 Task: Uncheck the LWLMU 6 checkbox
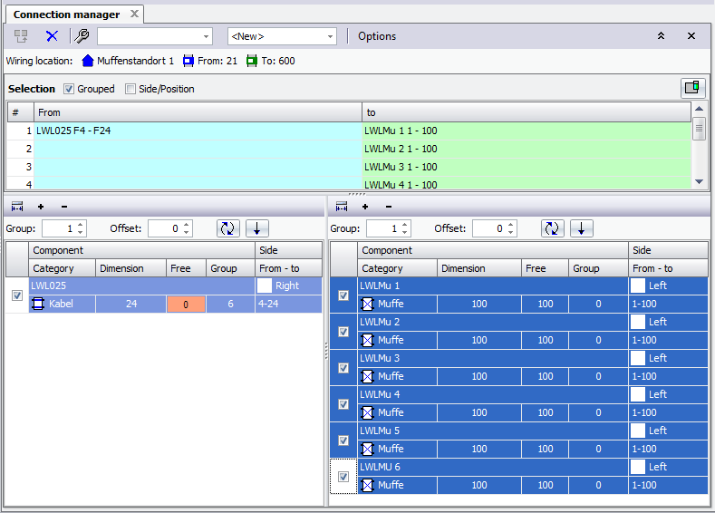coord(343,477)
